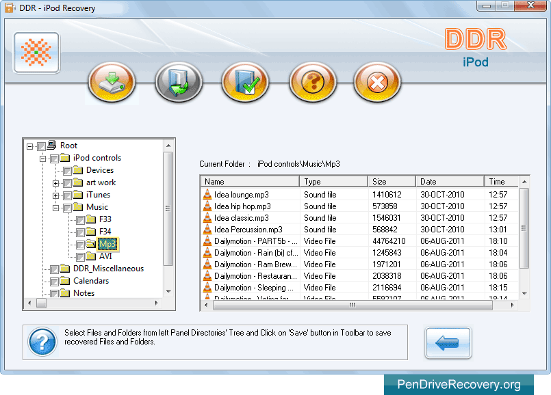Click the Root computer icon in tree

(x=51, y=145)
